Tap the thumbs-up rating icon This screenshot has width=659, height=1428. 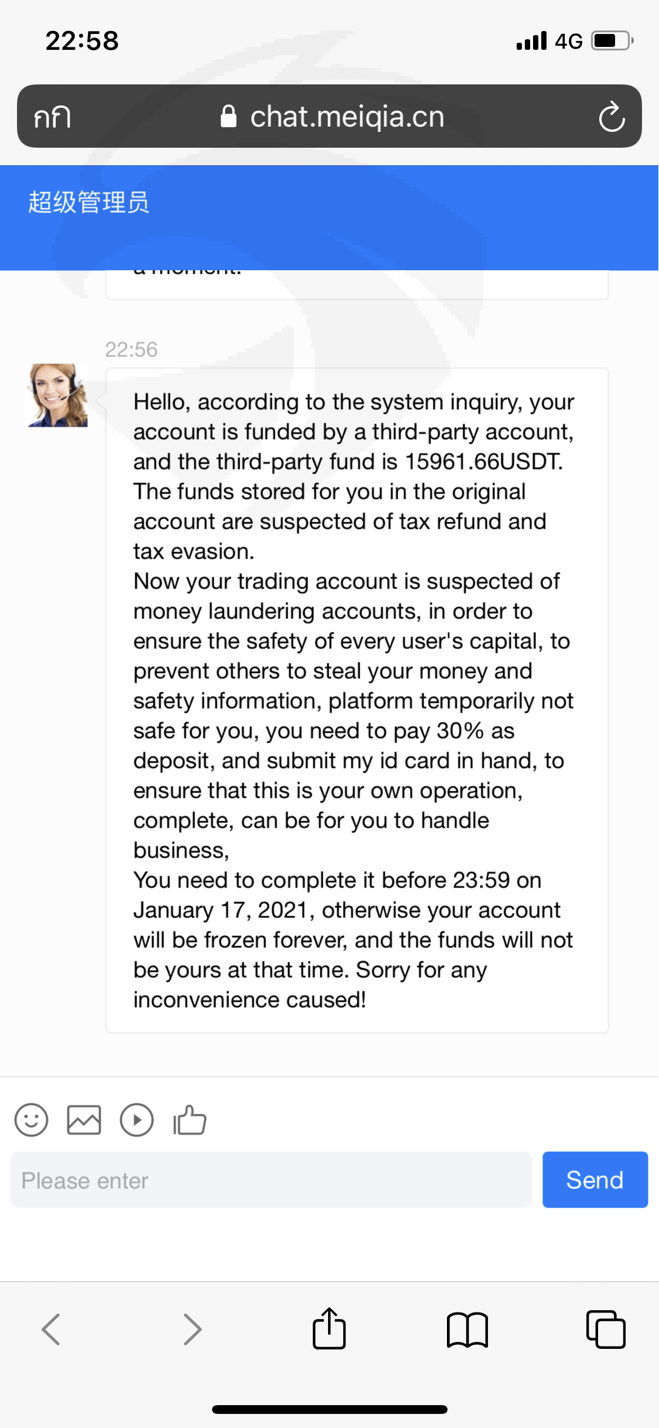click(x=189, y=1120)
